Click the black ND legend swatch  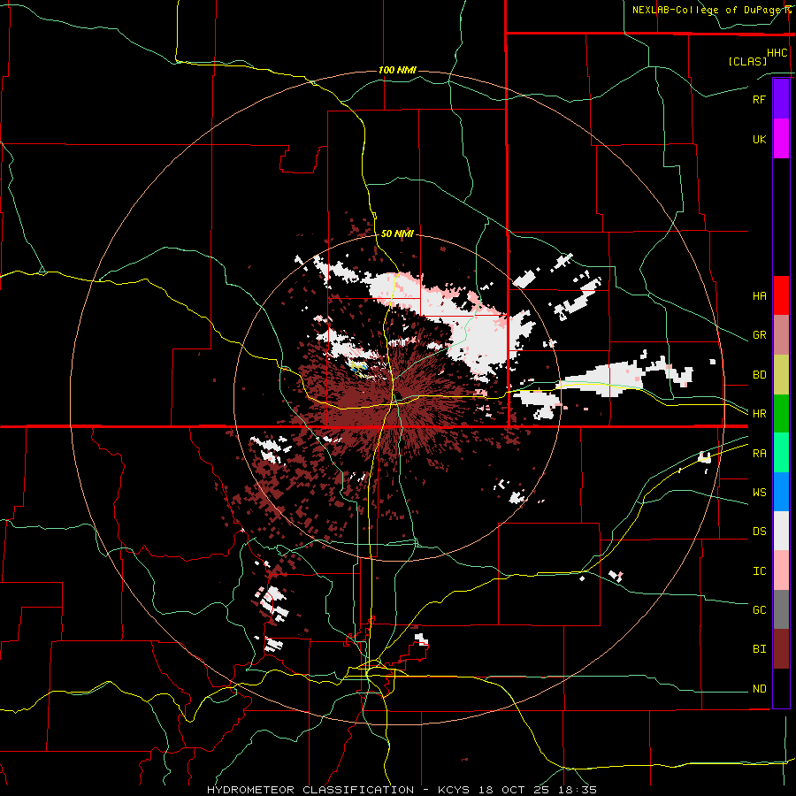pyautogui.click(x=781, y=688)
